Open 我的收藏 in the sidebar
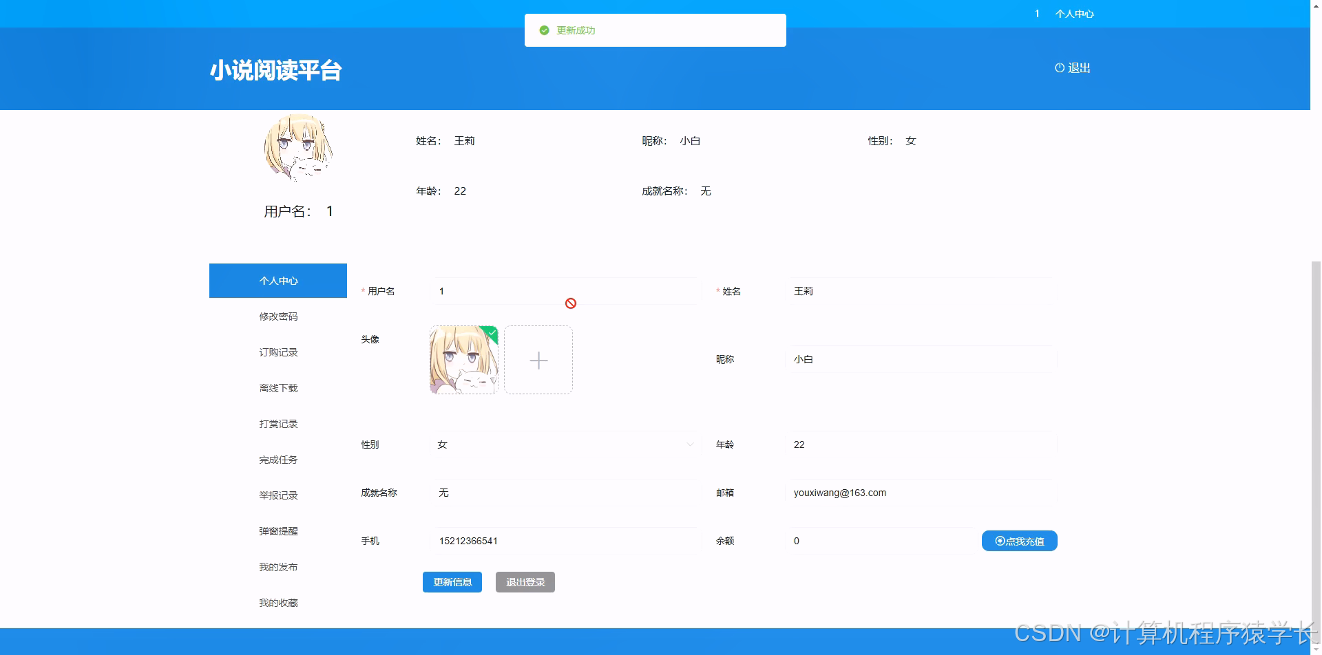This screenshot has height=655, width=1322. tap(278, 603)
